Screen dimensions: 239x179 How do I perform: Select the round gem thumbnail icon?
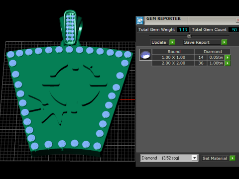pyautogui.click(x=145, y=55)
